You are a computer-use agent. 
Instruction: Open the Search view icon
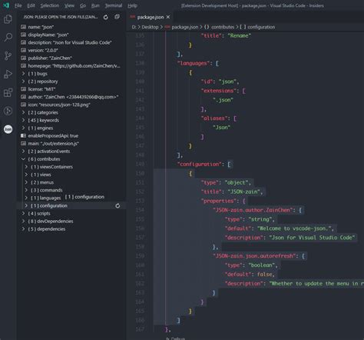click(x=8, y=38)
